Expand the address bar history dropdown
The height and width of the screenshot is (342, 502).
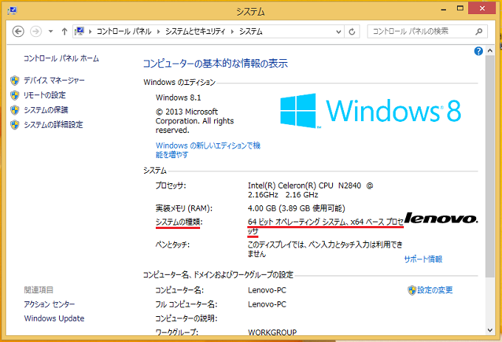tap(339, 32)
